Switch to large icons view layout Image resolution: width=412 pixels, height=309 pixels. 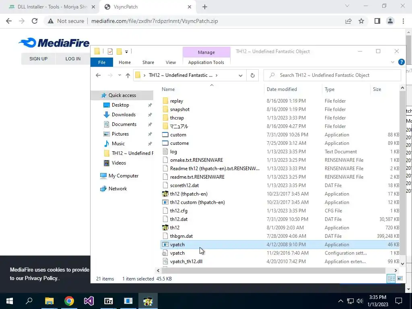(x=400, y=278)
